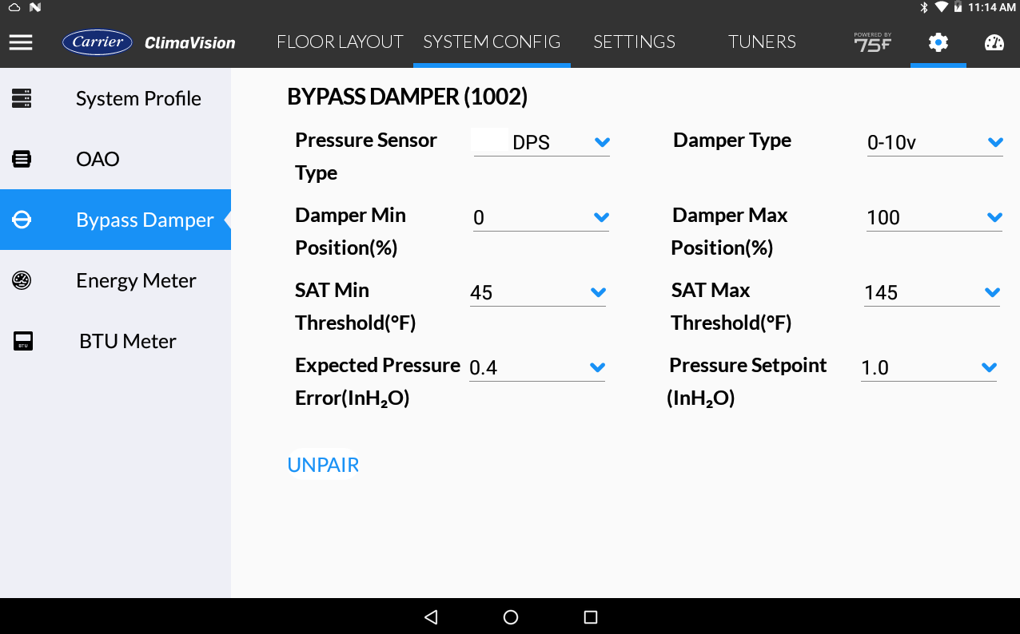The width and height of the screenshot is (1020, 634).
Task: Click the OAO sidebar icon
Action: [x=21, y=159]
